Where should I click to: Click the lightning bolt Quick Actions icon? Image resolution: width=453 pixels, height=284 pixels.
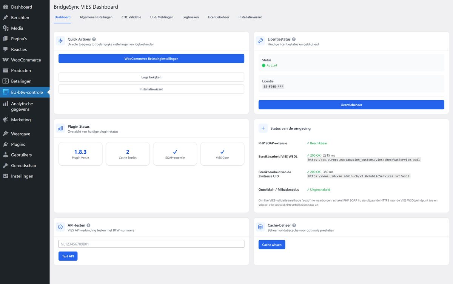click(60, 41)
